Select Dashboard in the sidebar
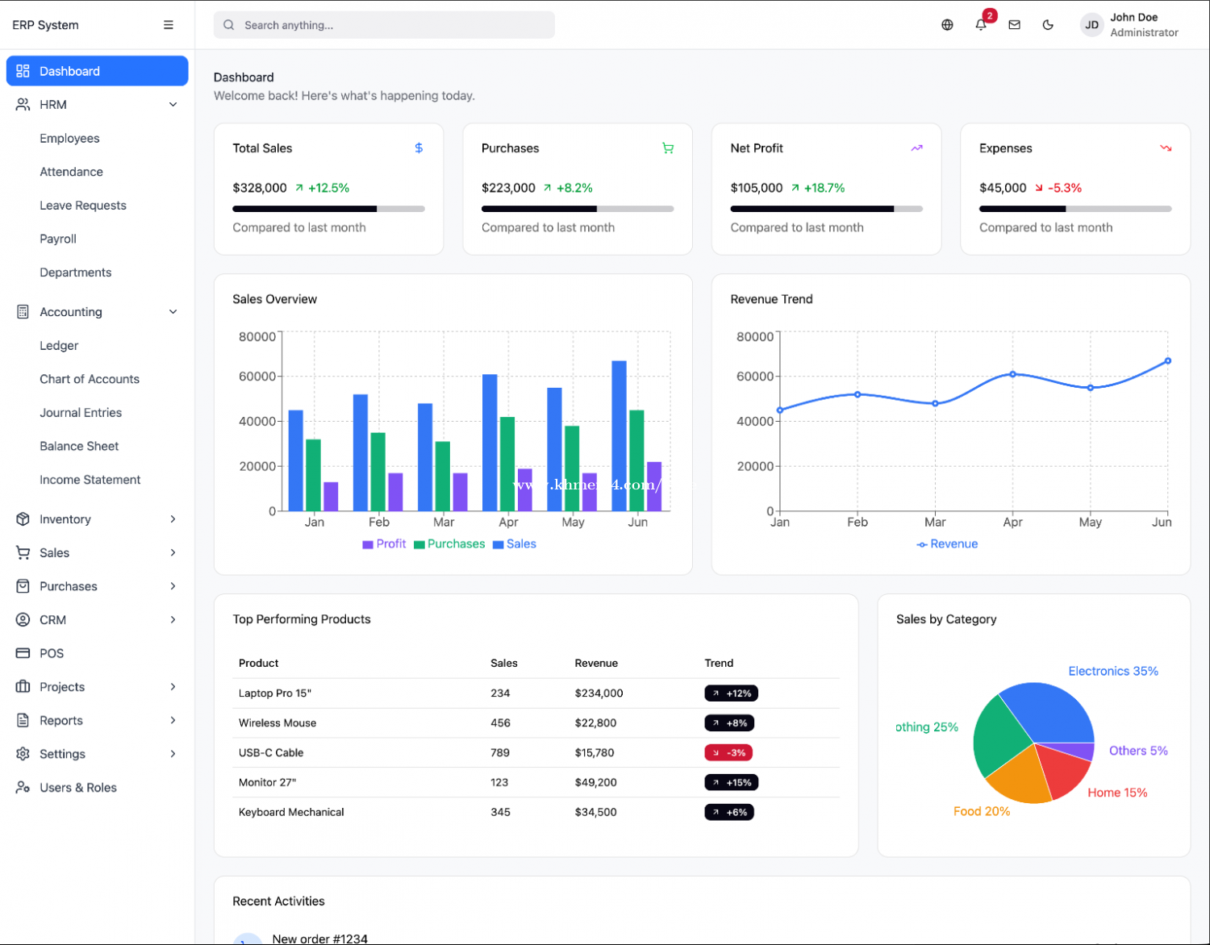Screen dimensions: 1210x945 pyautogui.click(x=97, y=71)
